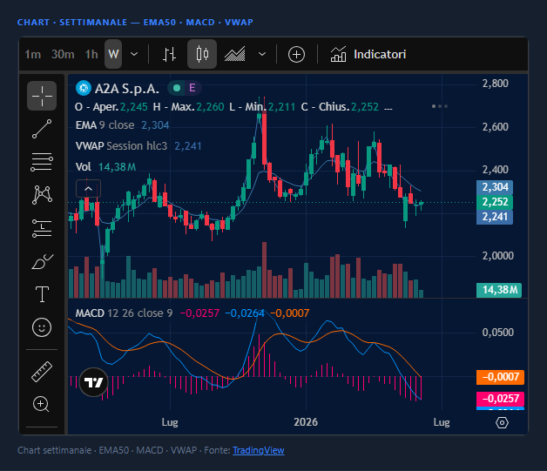Click the TradingView logo badge
Screen dimensions: 547x471
93,382
